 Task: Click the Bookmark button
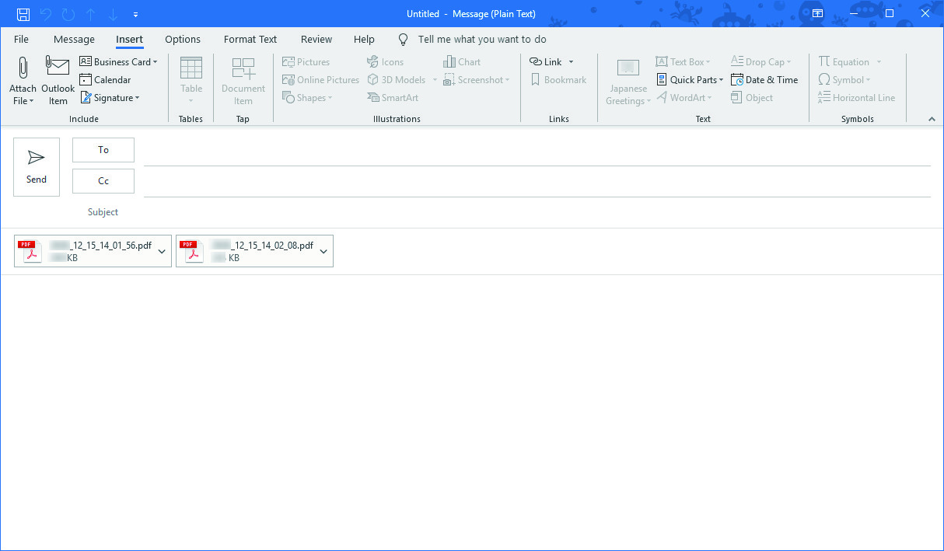pyautogui.click(x=558, y=79)
